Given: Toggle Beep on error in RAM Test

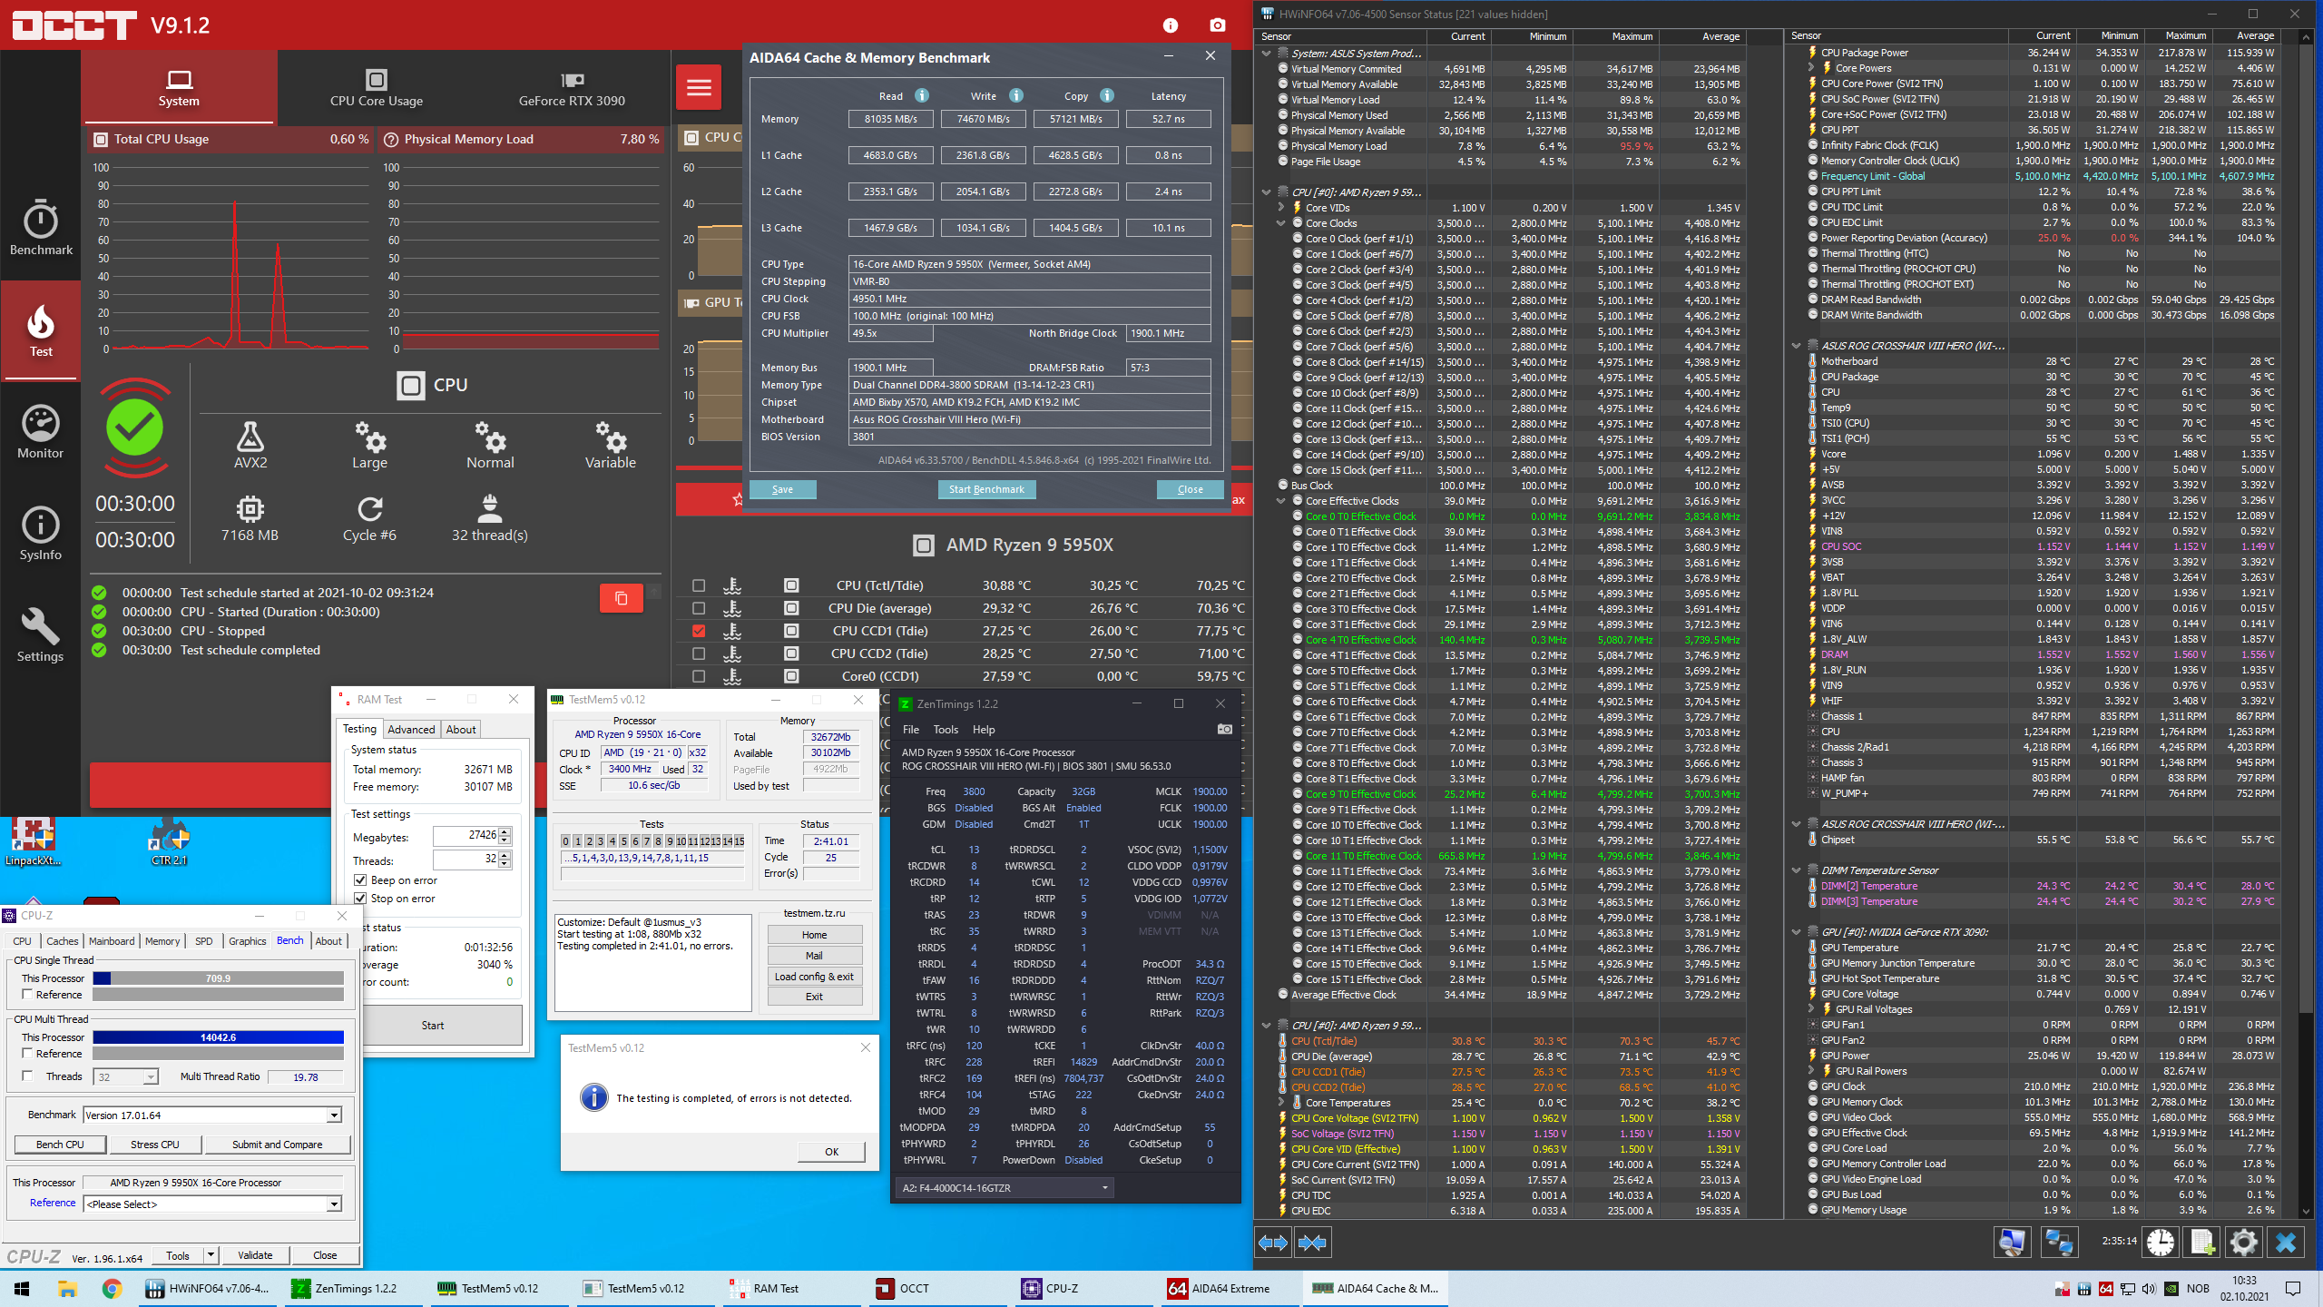Looking at the screenshot, I should (x=360, y=880).
